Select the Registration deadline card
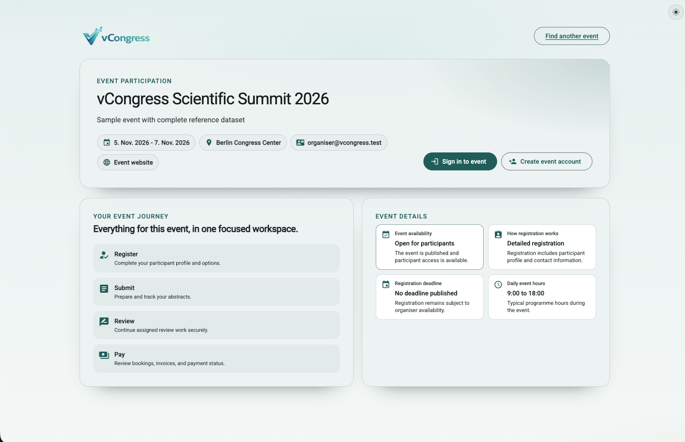 (430, 297)
